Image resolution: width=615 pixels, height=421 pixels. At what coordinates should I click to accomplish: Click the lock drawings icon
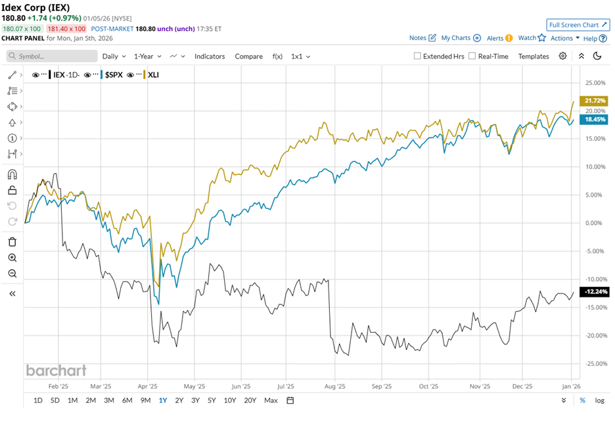(x=12, y=191)
